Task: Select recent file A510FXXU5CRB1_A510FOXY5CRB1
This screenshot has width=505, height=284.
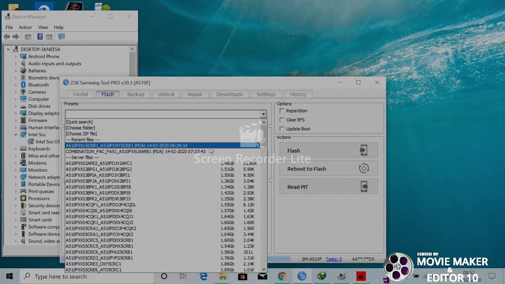Action: pos(163,146)
